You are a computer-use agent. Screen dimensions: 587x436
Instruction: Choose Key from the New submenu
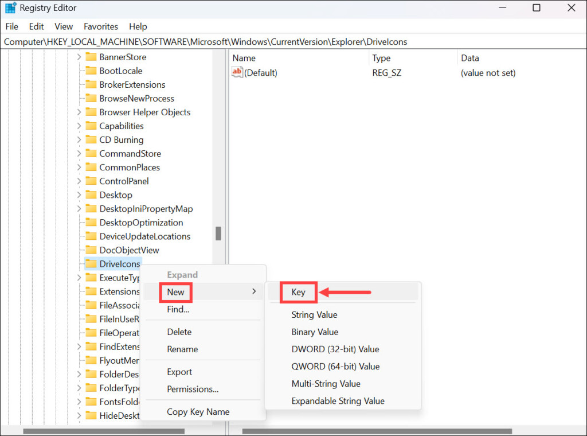click(x=298, y=292)
